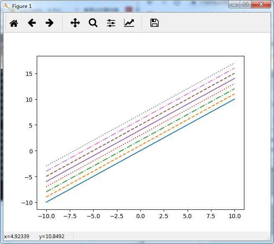Click the x-axis label −10.0

click(46, 216)
